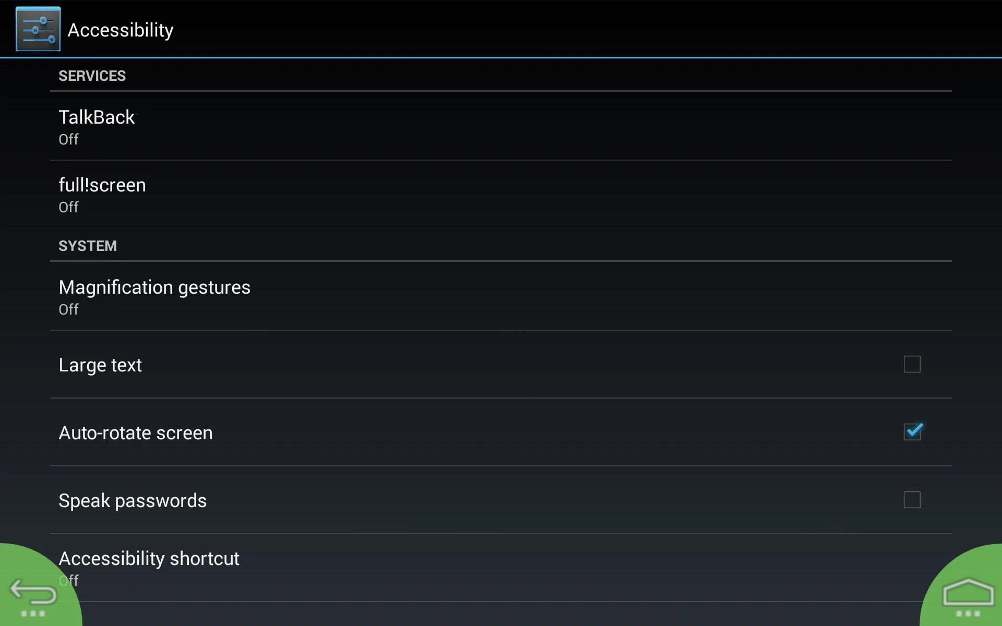This screenshot has width=1002, height=626.
Task: Select the Speak passwords label
Action: pos(133,501)
